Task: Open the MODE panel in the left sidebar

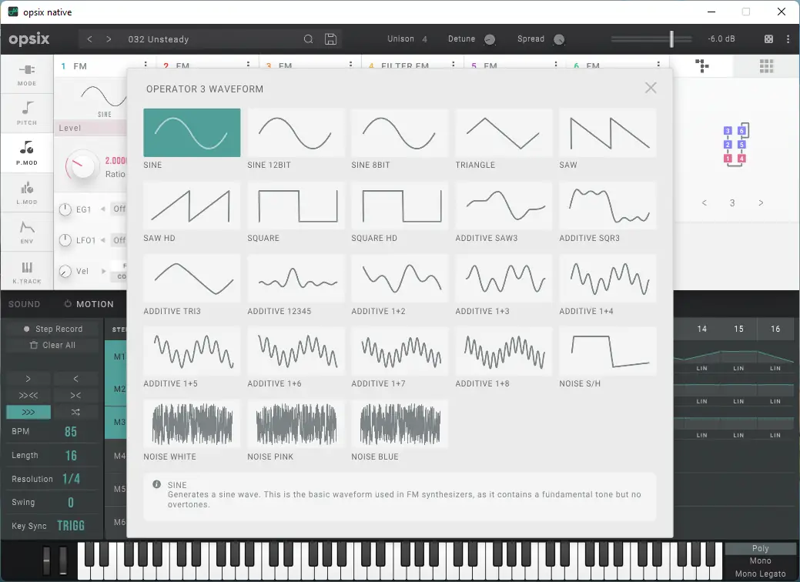Action: coord(26,75)
